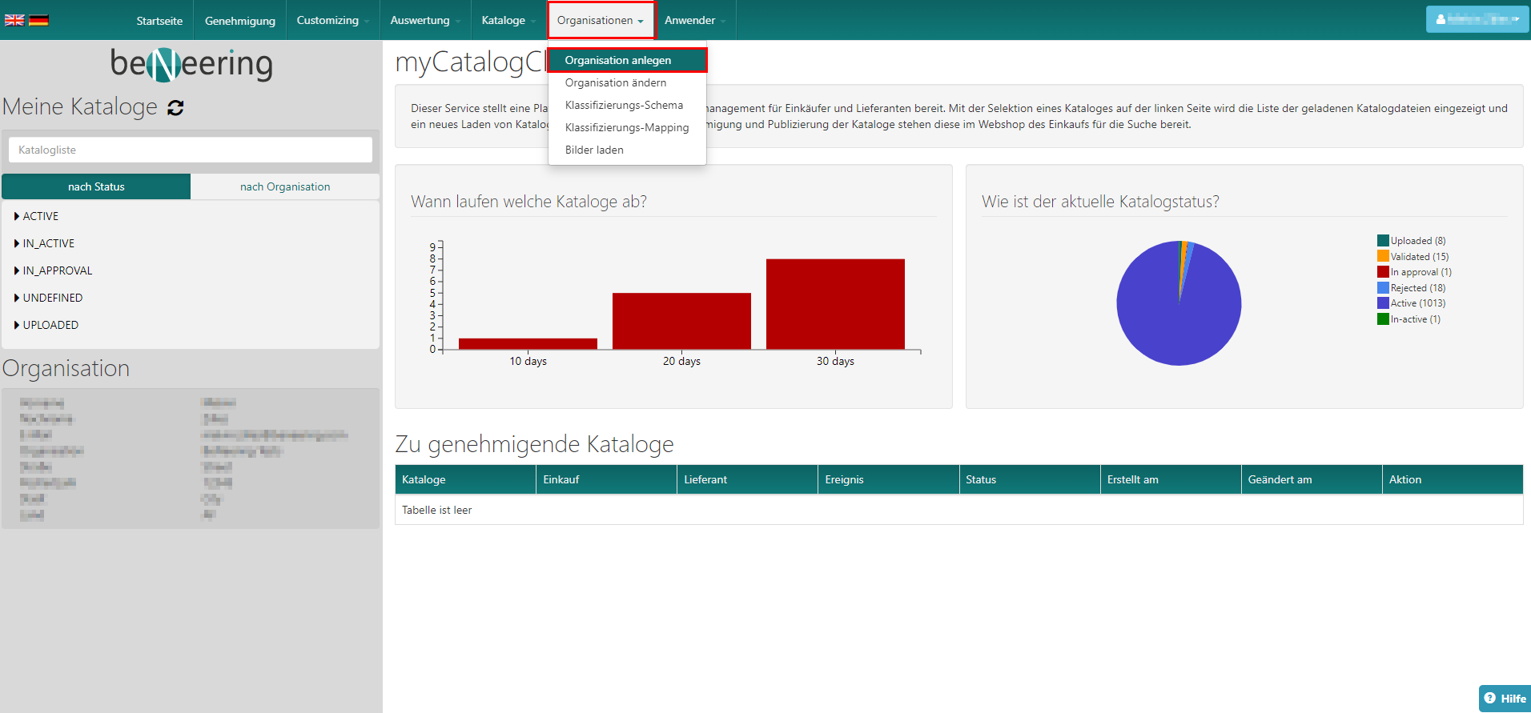The width and height of the screenshot is (1531, 713).
Task: Go to the Startseite link
Action: pos(159,21)
